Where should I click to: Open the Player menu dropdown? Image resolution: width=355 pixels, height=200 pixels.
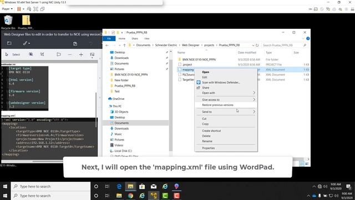point(7,9)
